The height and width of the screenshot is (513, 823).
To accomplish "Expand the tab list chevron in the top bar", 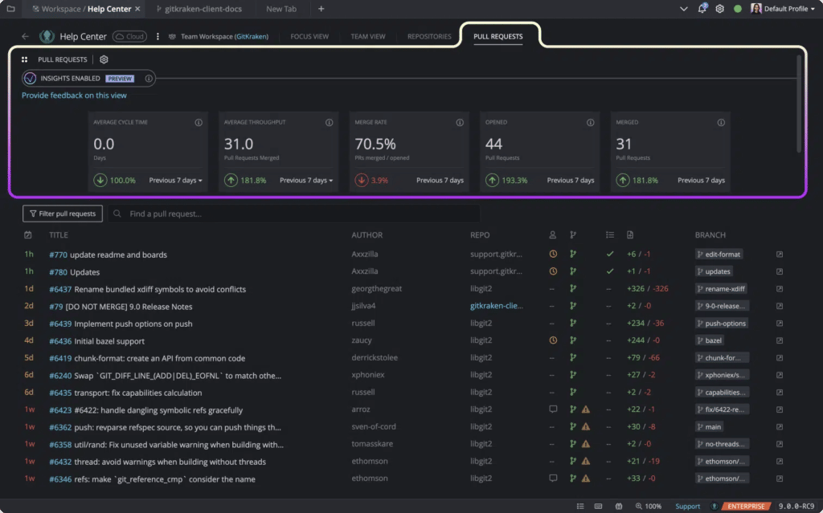I will pyautogui.click(x=683, y=9).
